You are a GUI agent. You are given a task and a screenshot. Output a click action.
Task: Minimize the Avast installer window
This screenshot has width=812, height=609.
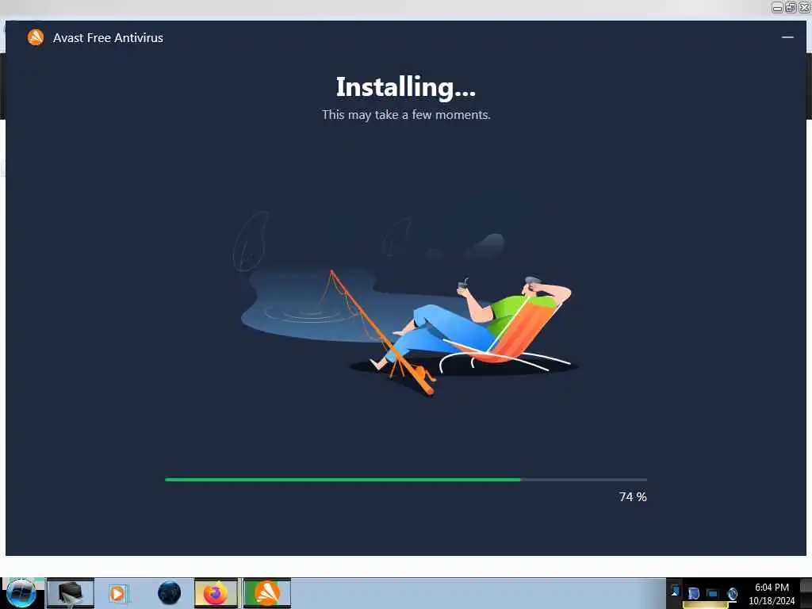tap(787, 37)
